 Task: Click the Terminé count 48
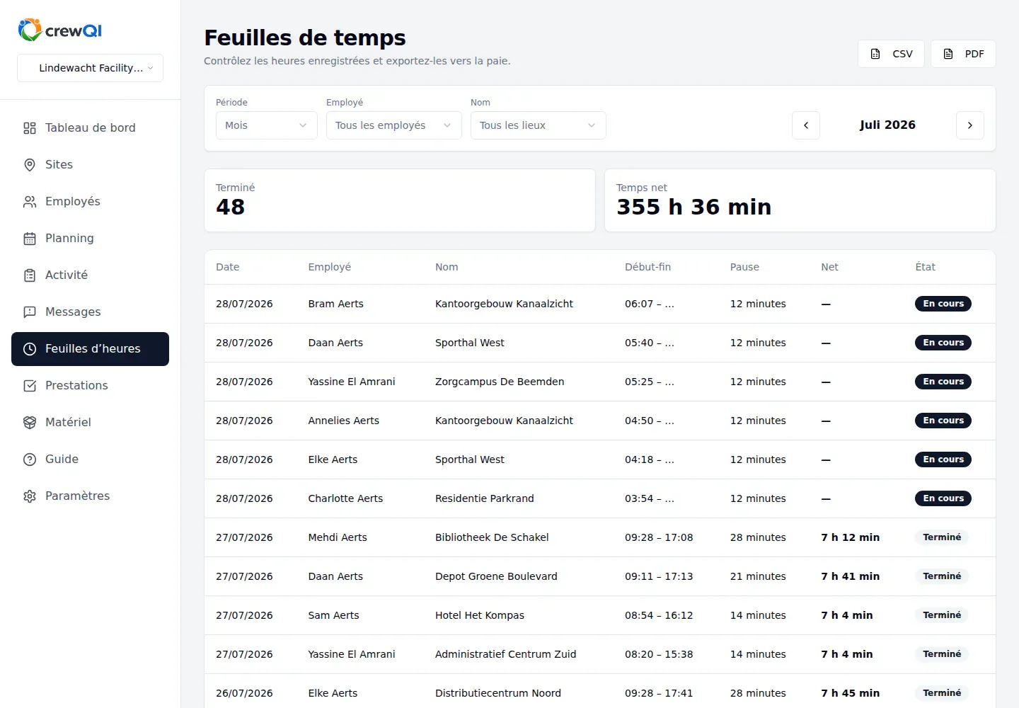pos(231,207)
